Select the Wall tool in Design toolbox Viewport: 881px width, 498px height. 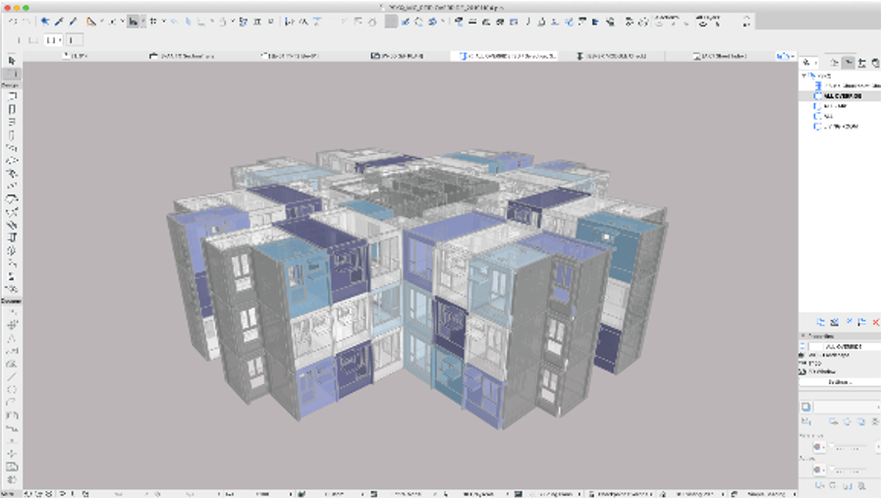[x=11, y=95]
